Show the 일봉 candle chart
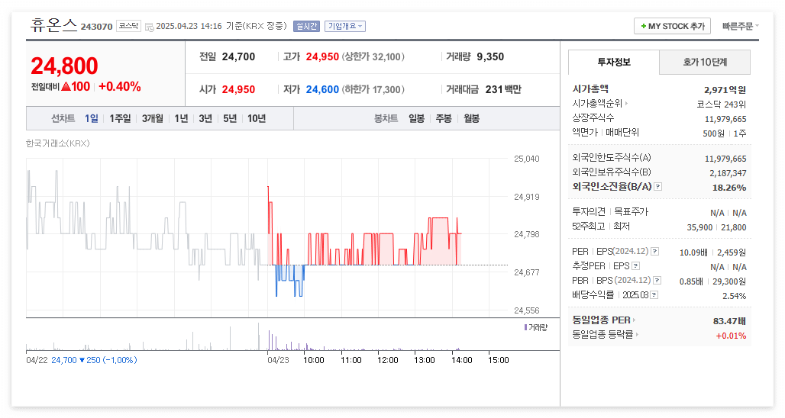This screenshot has width=785, height=418. 416,118
